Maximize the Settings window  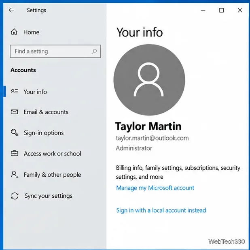pos(221,10)
